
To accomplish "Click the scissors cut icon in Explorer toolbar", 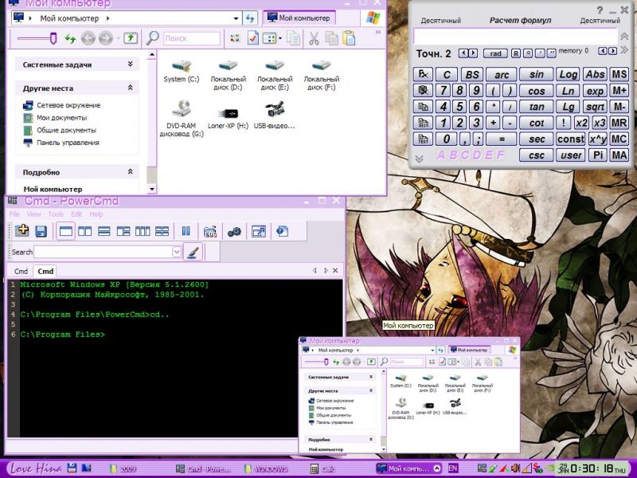I will pyautogui.click(x=314, y=38).
